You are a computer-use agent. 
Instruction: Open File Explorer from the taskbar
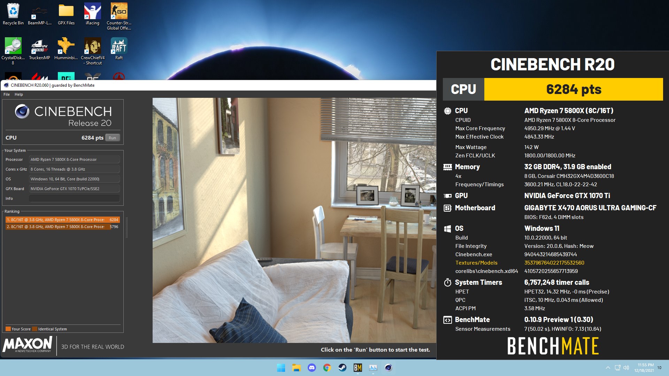point(296,368)
